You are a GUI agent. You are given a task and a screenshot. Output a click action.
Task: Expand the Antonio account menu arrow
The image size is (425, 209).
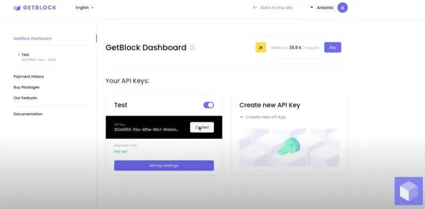click(x=312, y=7)
